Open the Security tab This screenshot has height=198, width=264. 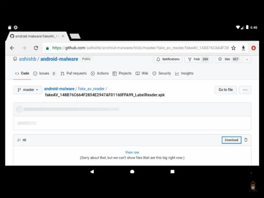pyautogui.click(x=161, y=73)
